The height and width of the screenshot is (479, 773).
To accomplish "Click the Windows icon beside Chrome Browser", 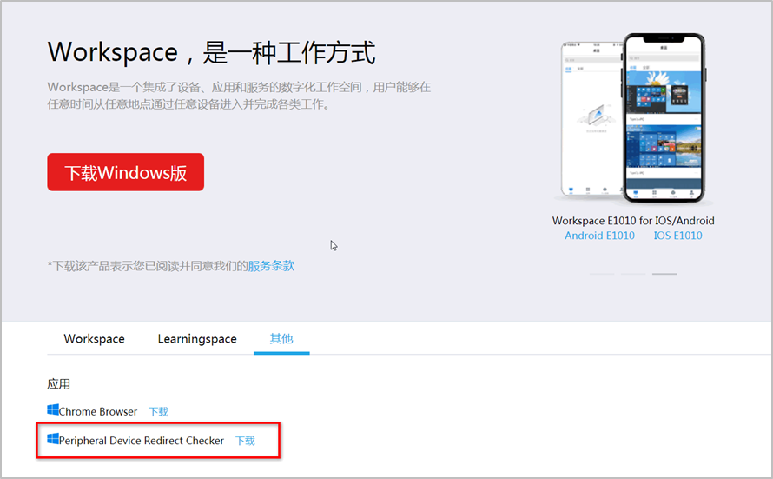I will point(53,409).
